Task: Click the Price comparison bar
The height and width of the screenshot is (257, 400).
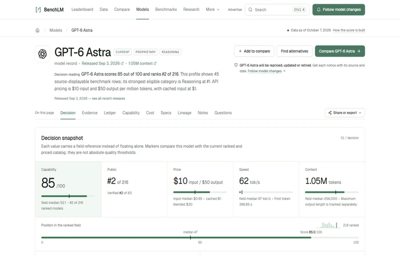Action: coord(200,192)
